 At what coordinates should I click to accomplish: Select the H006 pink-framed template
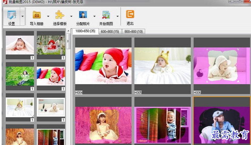click(x=222, y=66)
